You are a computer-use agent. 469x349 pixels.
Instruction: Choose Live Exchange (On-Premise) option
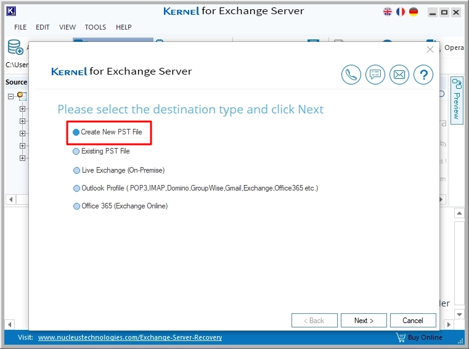point(119,170)
